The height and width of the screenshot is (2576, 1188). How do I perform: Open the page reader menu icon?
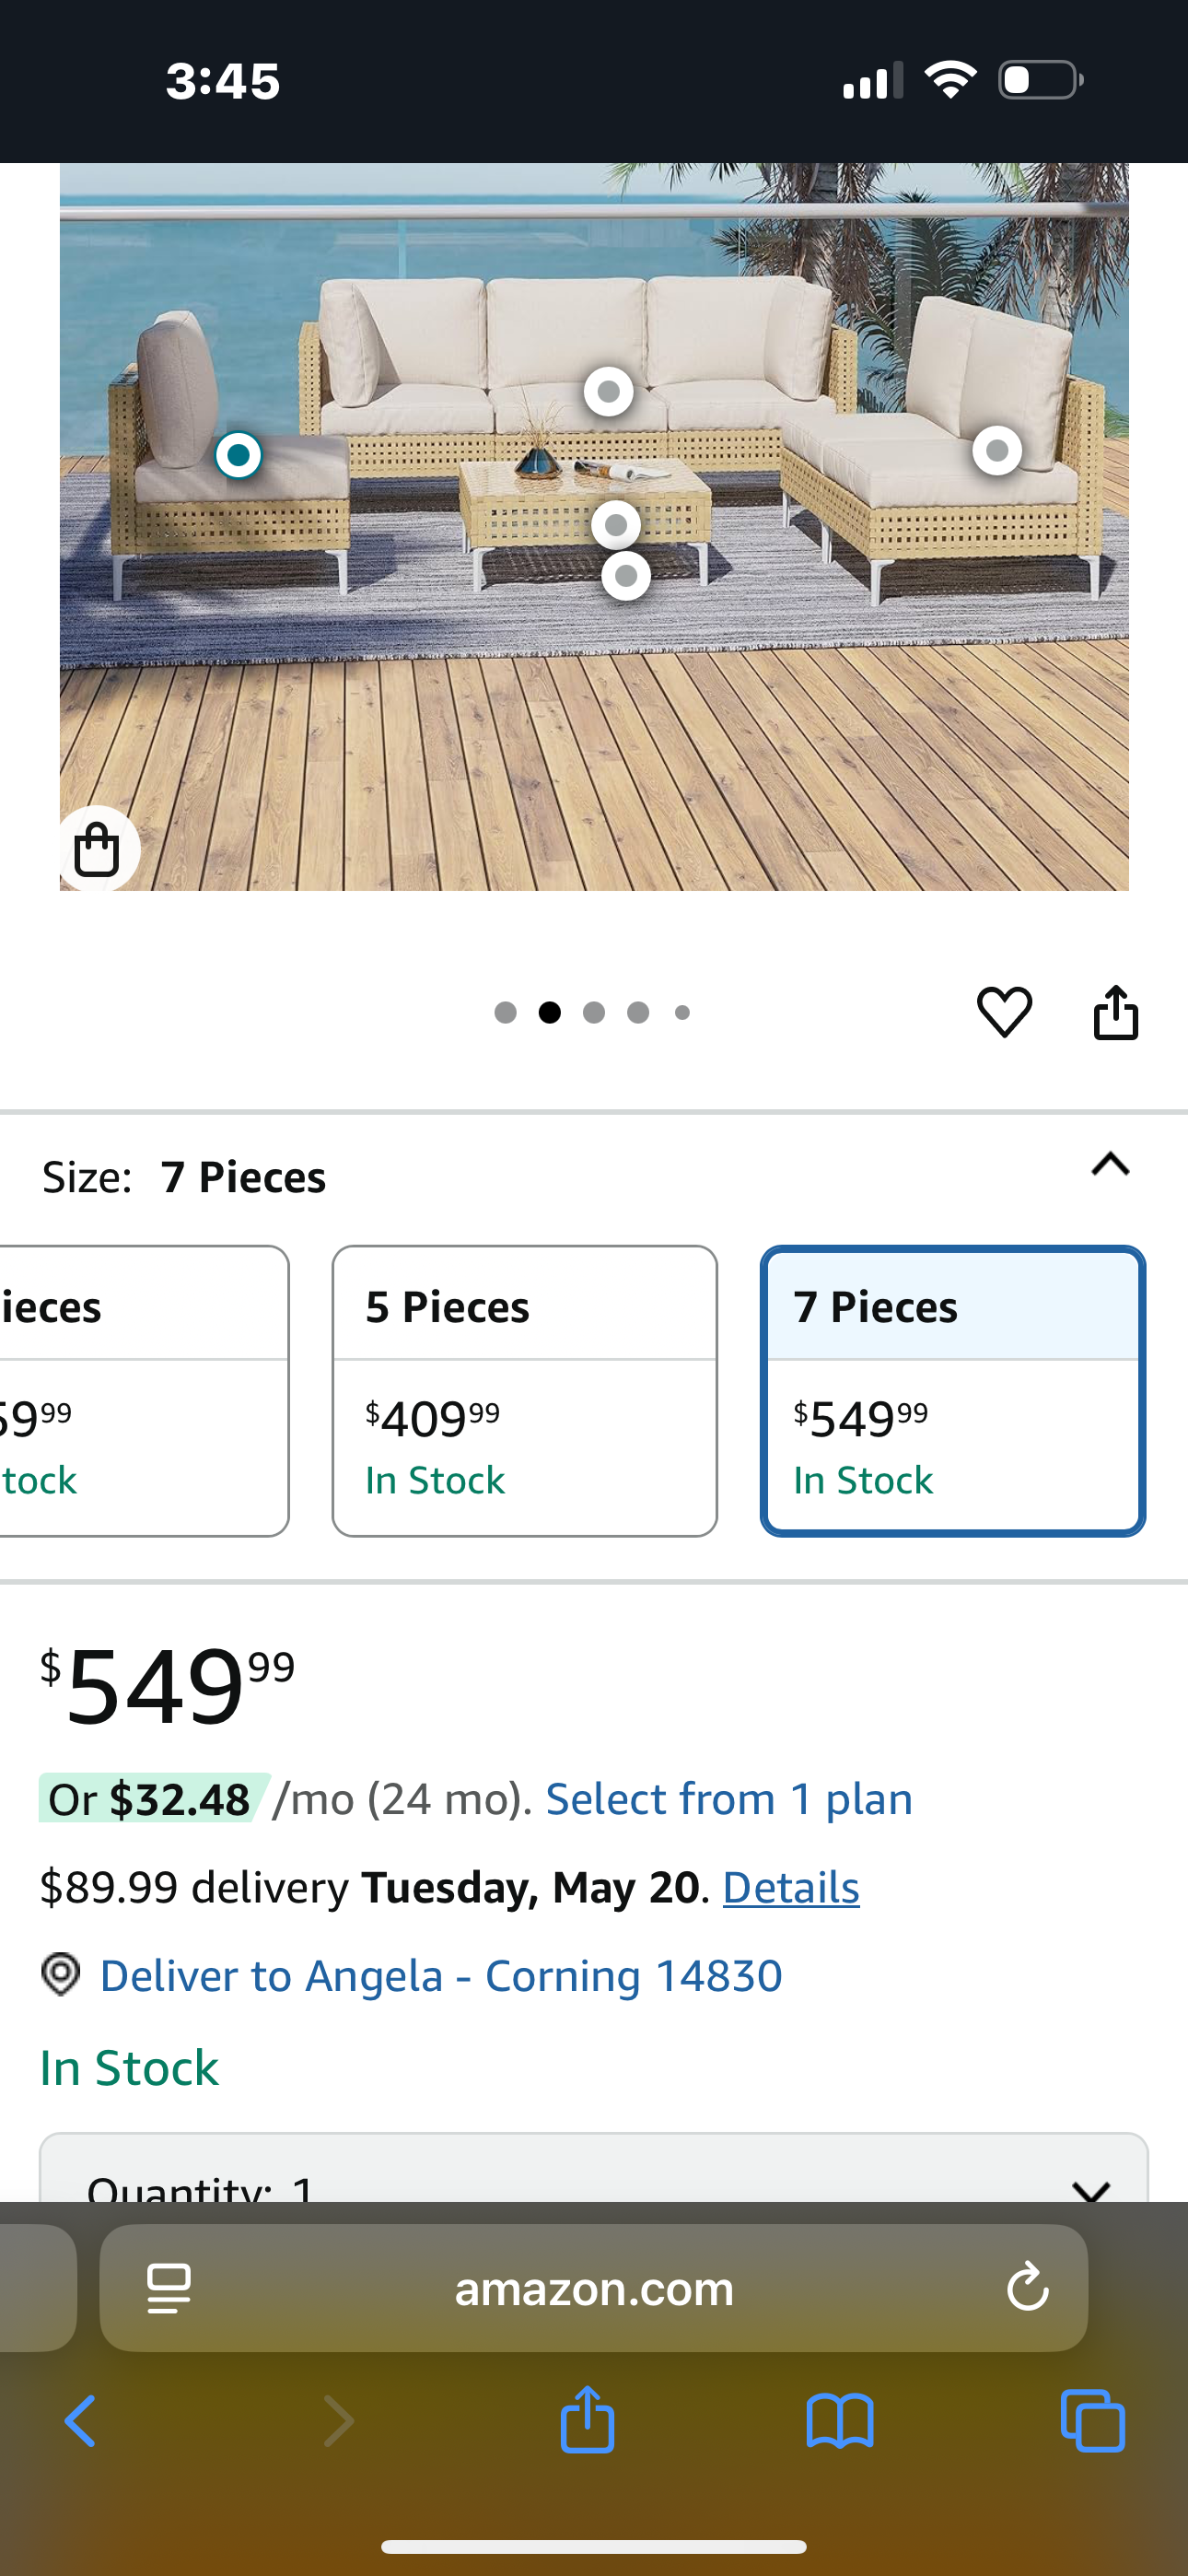click(168, 2288)
